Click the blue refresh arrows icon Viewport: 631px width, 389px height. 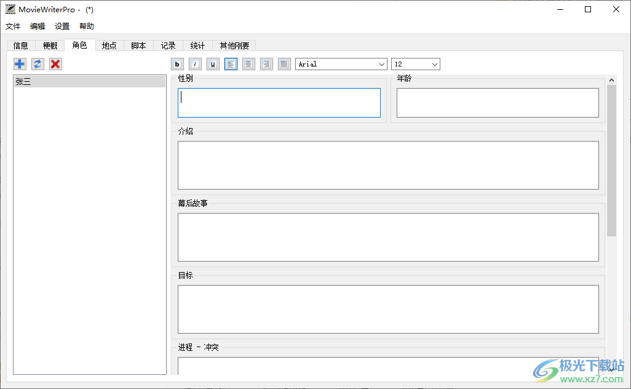(x=38, y=64)
